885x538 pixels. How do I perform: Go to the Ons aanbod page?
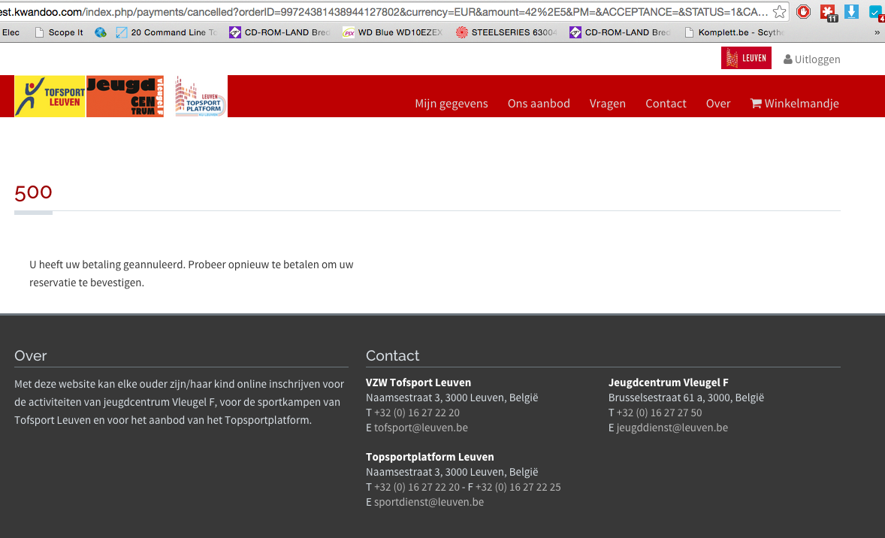[539, 104]
